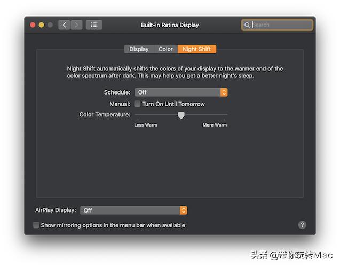Open the AirPlay Display dropdown
The width and height of the screenshot is (340, 267).
click(133, 210)
